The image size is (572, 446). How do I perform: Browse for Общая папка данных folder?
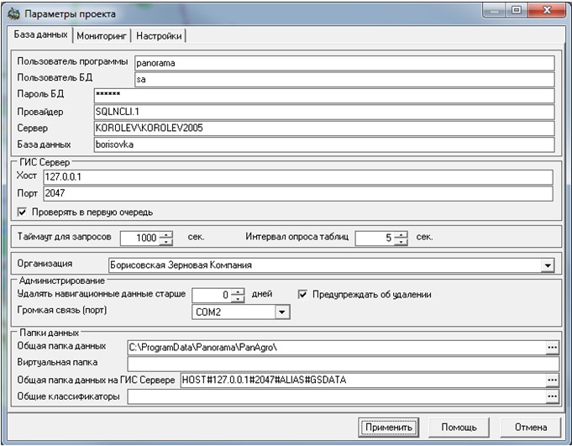pos(551,346)
